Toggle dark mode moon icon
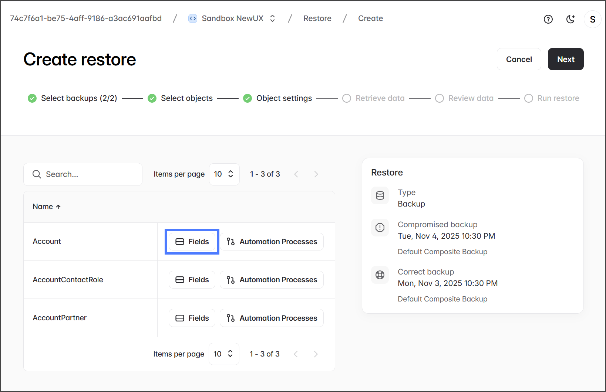This screenshot has height=392, width=606. 570,19
